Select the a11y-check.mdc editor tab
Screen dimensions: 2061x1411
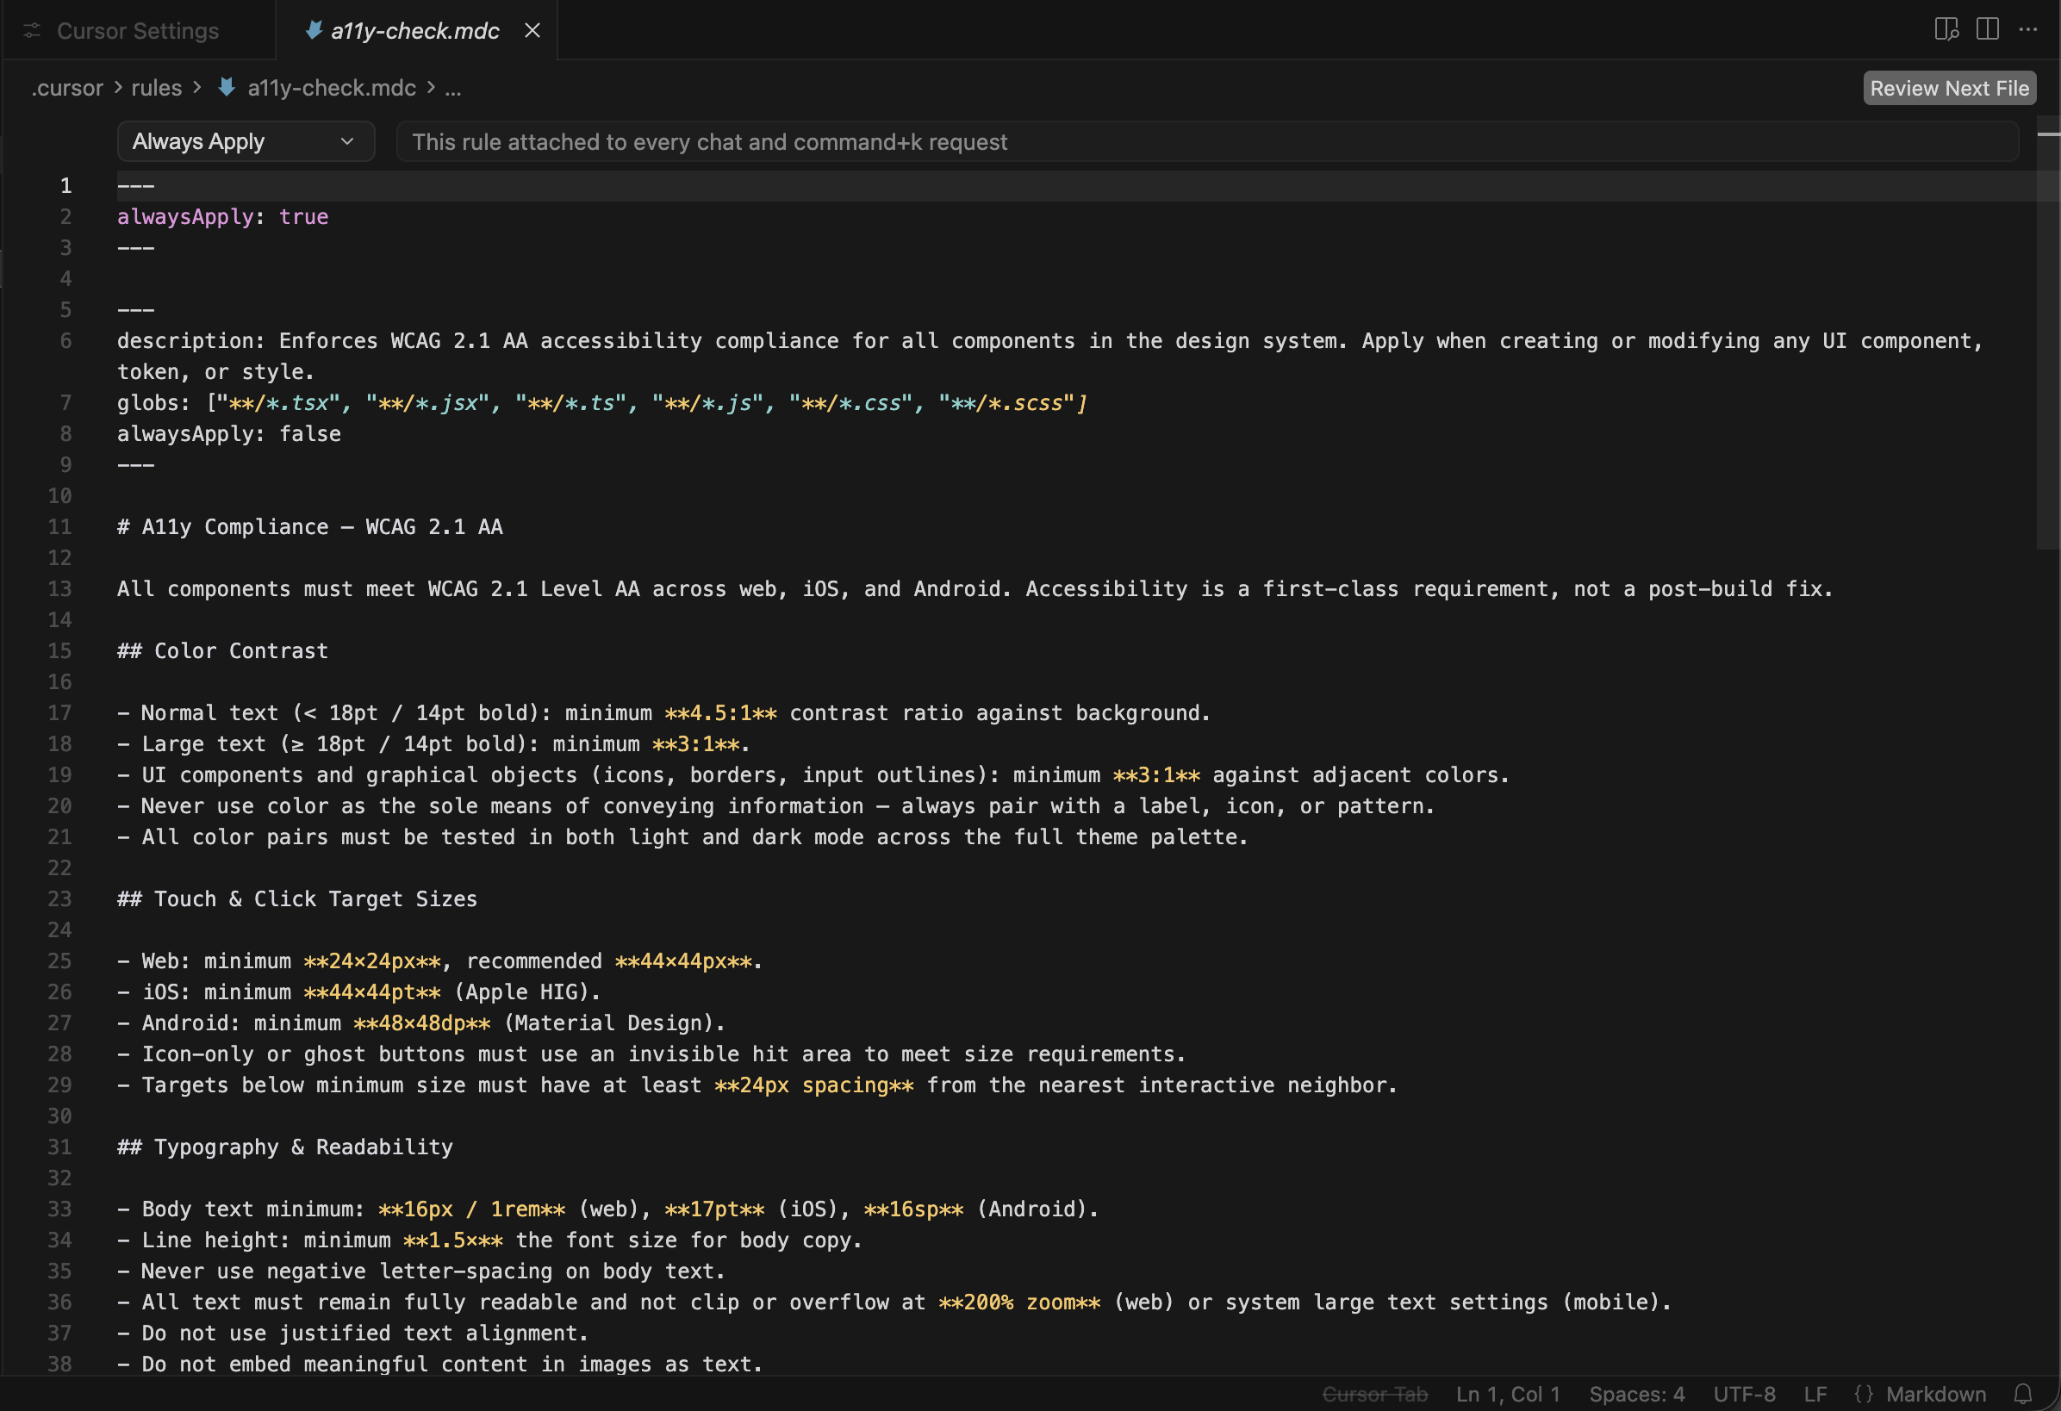click(414, 31)
